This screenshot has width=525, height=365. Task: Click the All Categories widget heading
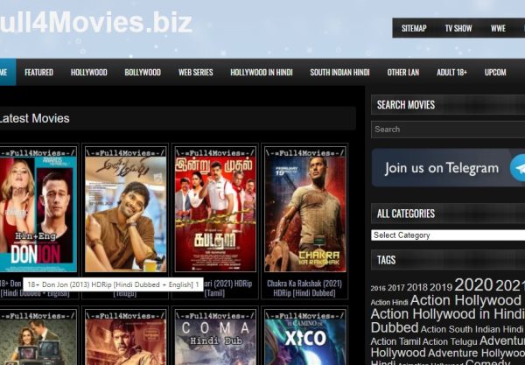tap(406, 214)
